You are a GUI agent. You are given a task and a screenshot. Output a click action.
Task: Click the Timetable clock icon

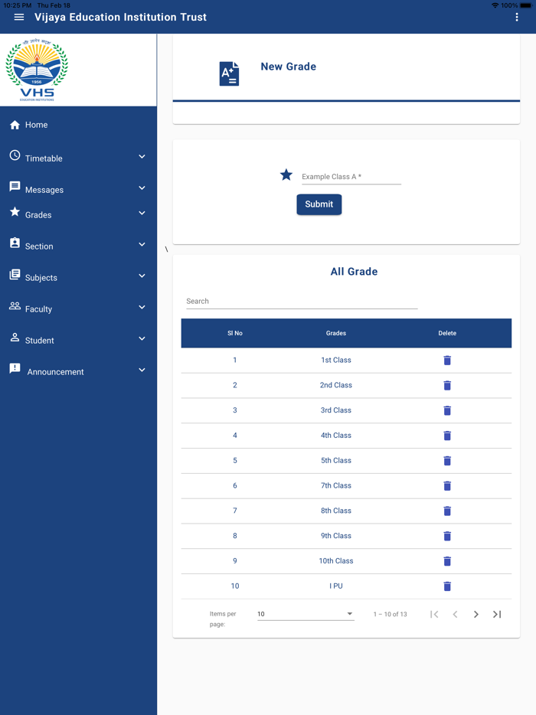pyautogui.click(x=15, y=155)
